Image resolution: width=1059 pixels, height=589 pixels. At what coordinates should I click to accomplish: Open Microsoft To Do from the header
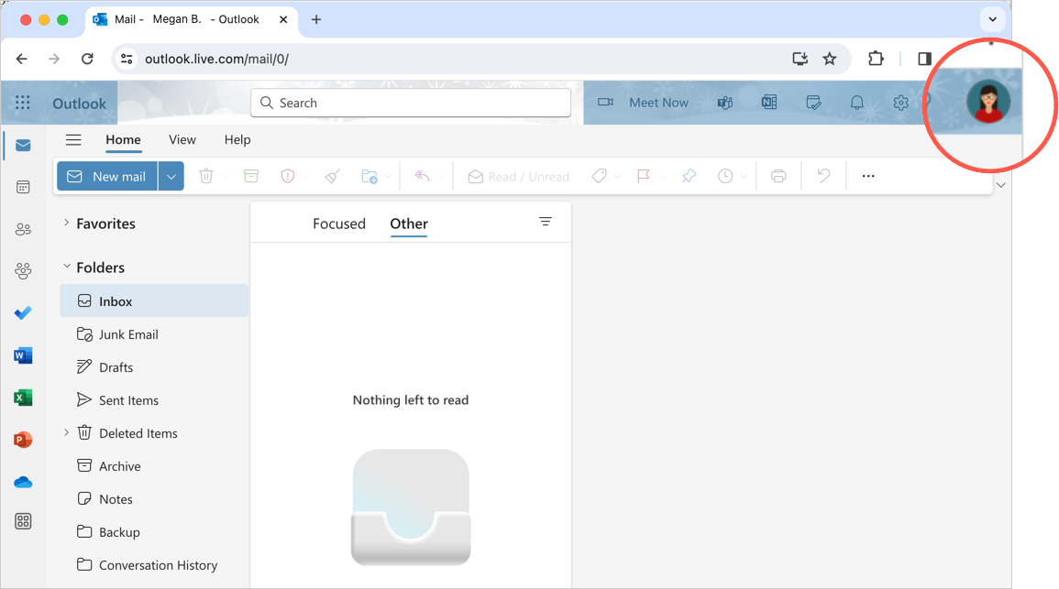(x=813, y=103)
